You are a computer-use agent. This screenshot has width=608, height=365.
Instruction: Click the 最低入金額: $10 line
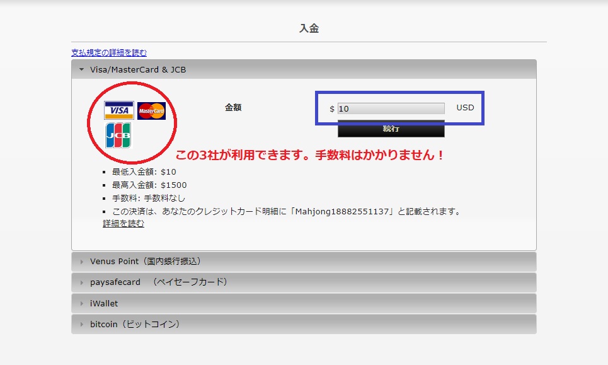click(144, 172)
